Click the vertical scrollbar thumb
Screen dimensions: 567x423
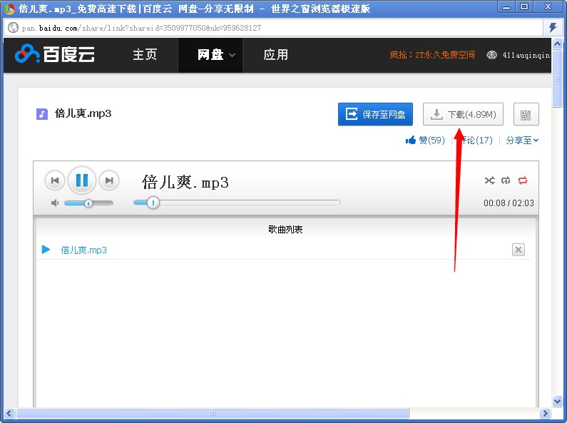click(557, 78)
